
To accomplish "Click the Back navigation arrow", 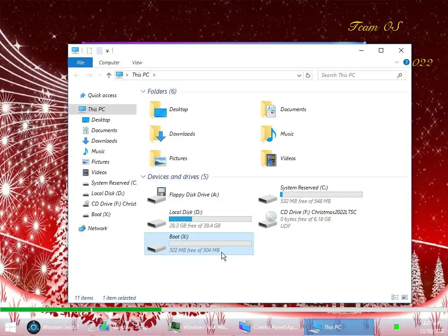I will tap(77, 75).
